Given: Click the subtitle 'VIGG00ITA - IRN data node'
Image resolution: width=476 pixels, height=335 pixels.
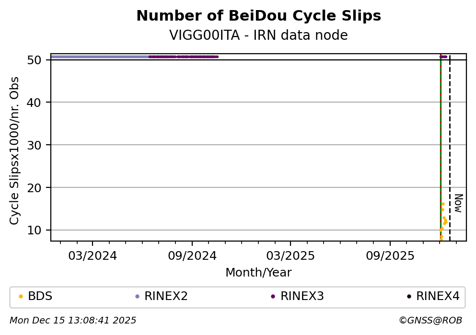Looking at the screenshot, I should 258,35.
